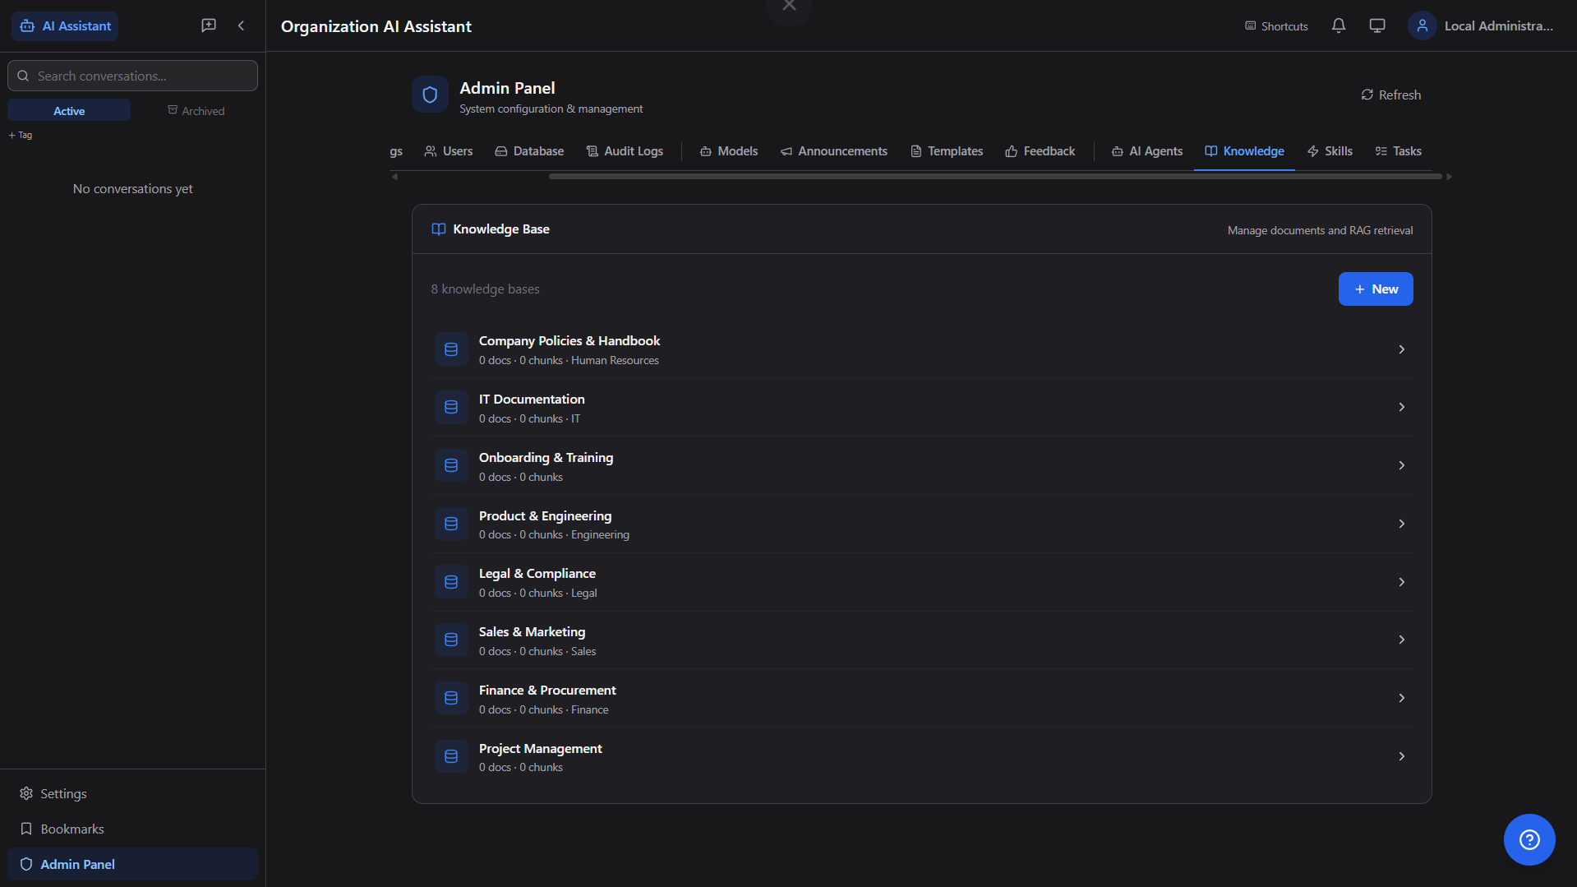This screenshot has height=887, width=1577.
Task: Switch to Active conversations filter
Action: pyautogui.click(x=69, y=111)
